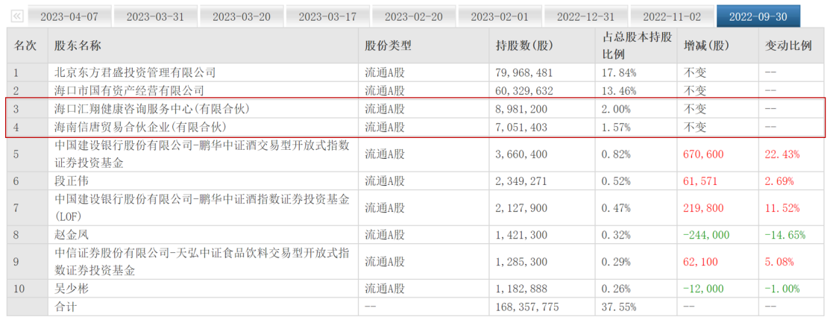Click the red increase value 62,100

click(x=699, y=263)
